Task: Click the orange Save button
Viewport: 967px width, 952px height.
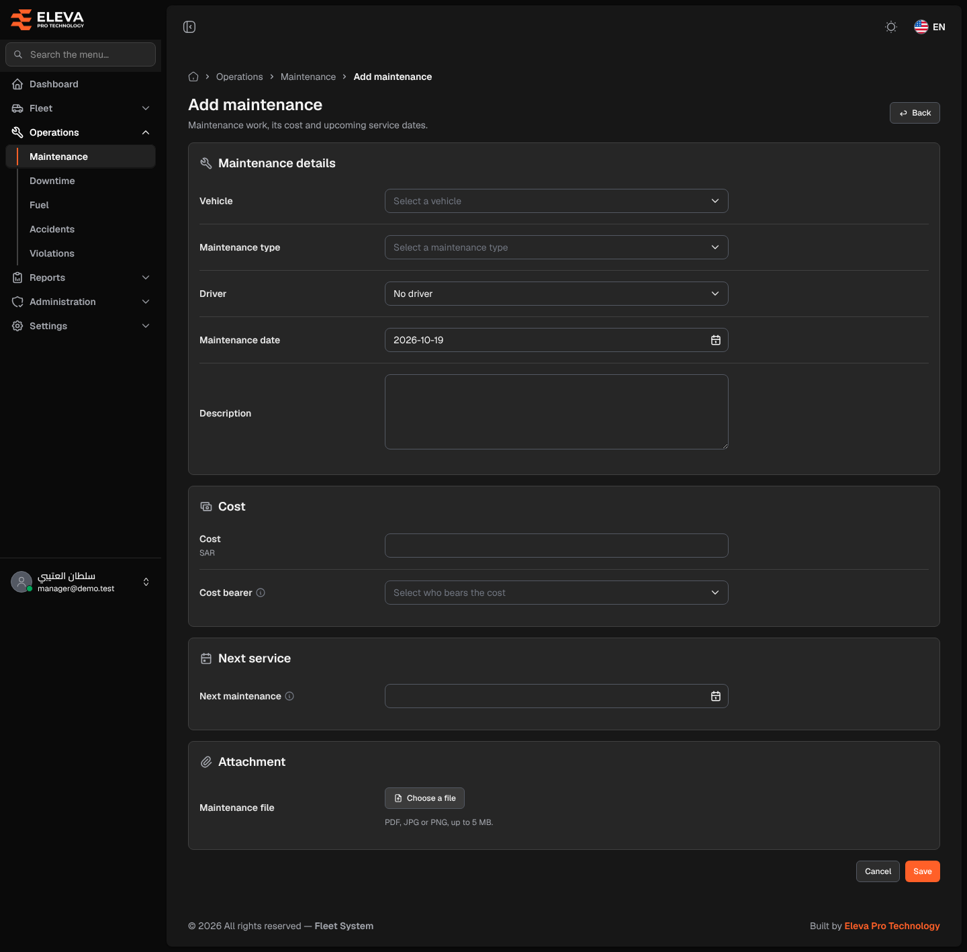Action: [x=923, y=871]
